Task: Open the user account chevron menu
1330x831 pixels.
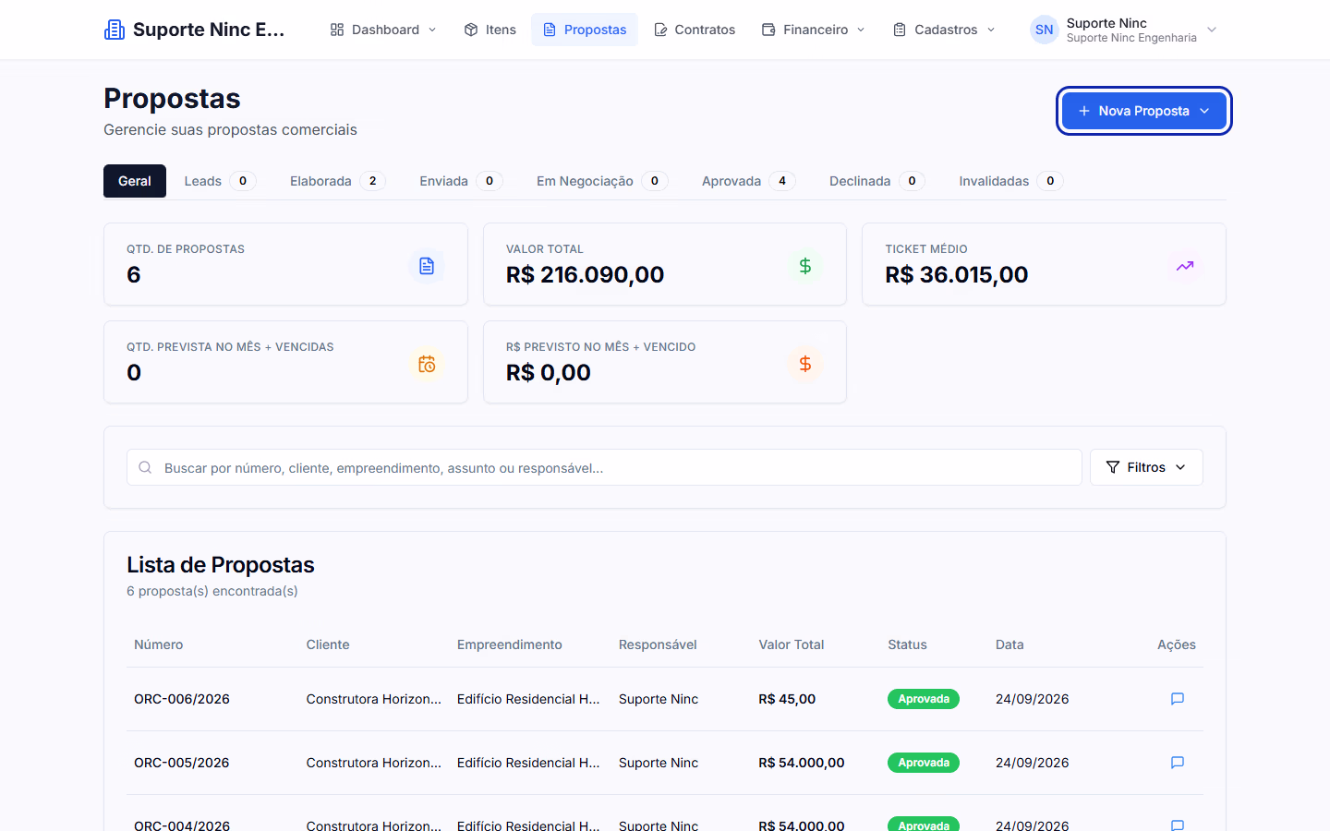Action: (x=1212, y=30)
